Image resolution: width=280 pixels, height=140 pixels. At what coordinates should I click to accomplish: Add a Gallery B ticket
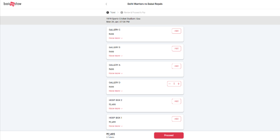[x=176, y=49]
